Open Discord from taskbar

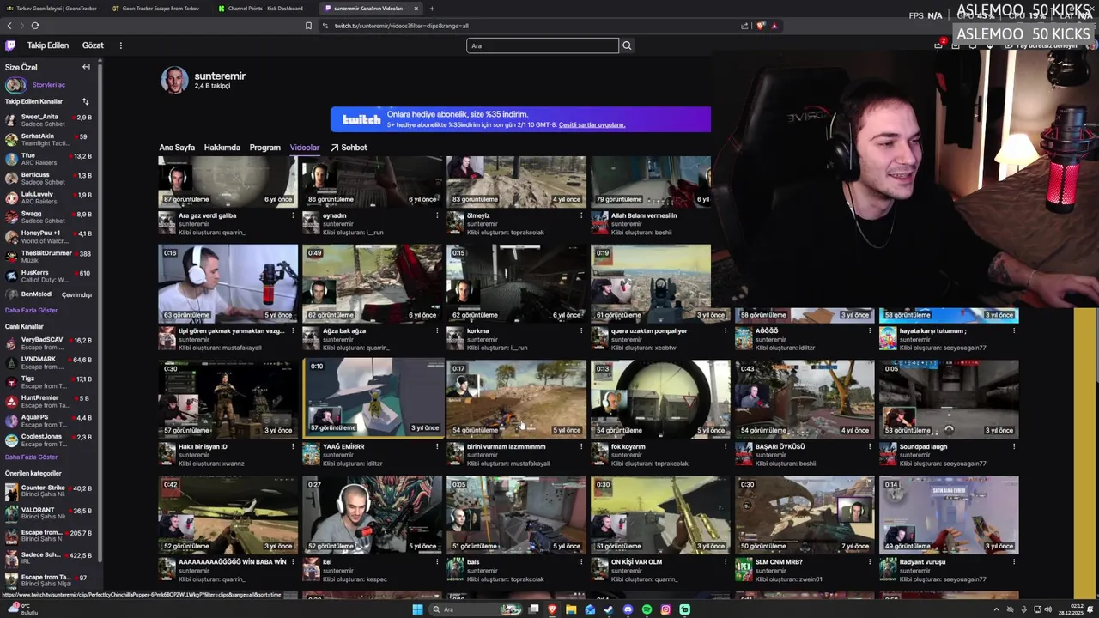pos(628,609)
